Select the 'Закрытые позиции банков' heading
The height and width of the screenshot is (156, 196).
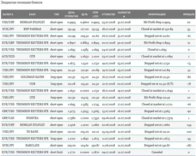coord(22,2)
